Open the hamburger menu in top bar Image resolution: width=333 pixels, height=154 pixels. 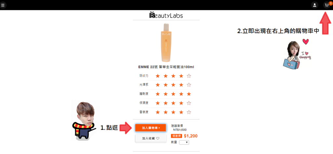point(3,5)
